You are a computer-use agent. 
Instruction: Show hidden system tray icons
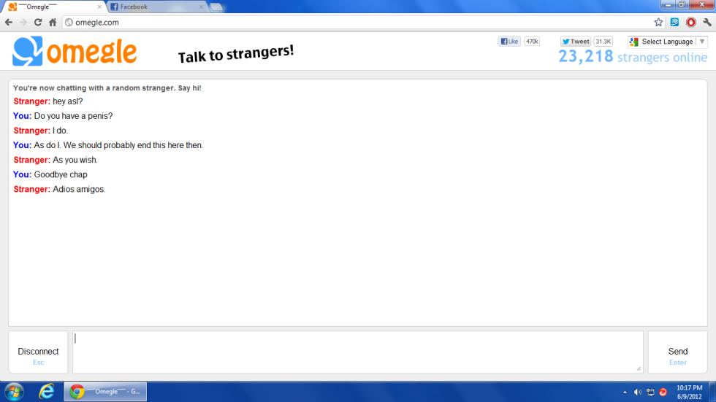(x=625, y=392)
